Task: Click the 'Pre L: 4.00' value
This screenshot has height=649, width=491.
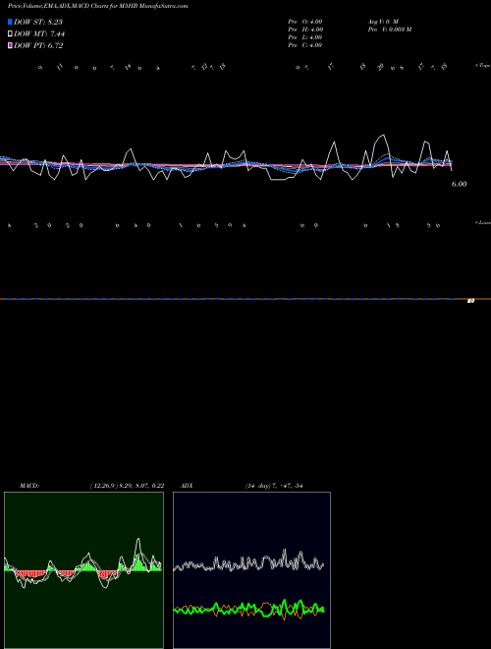Action: coord(305,37)
